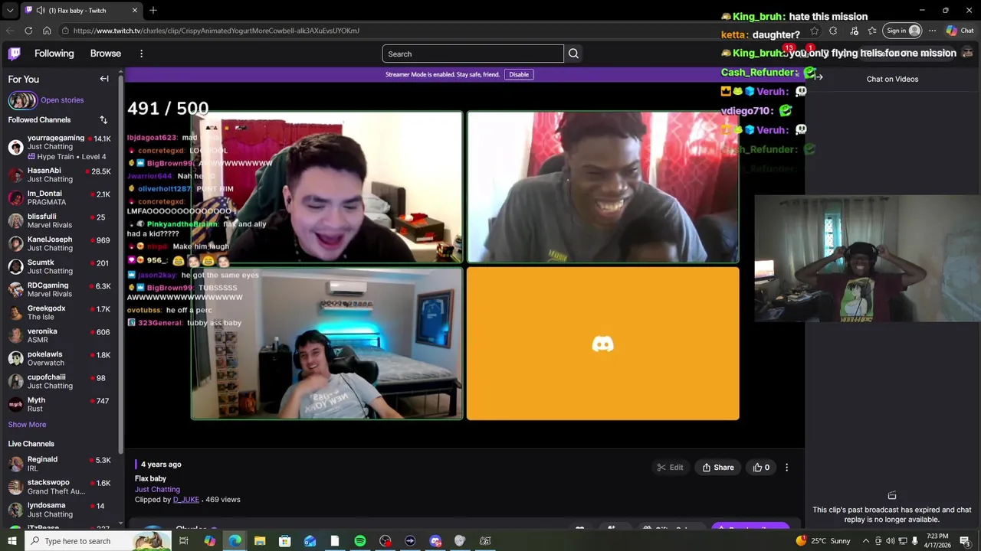
Task: Open browser home page
Action: click(47, 31)
